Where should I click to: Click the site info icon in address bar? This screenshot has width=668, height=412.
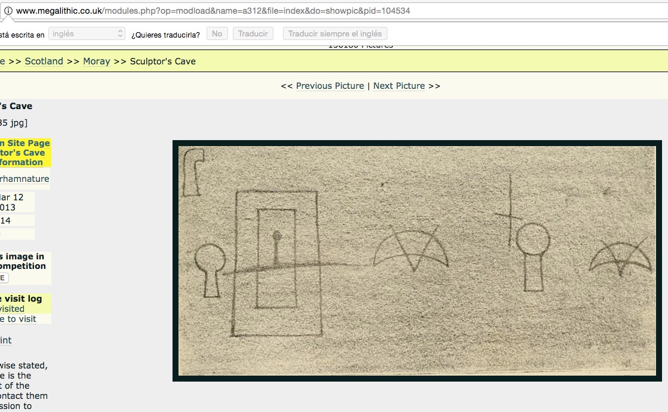pos(8,11)
